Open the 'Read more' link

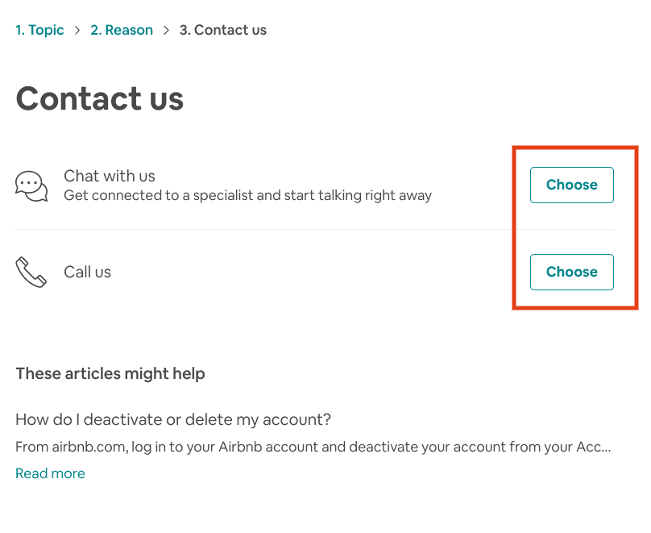[x=50, y=473]
